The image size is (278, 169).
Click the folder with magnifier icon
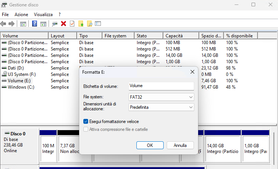pos(90,24)
